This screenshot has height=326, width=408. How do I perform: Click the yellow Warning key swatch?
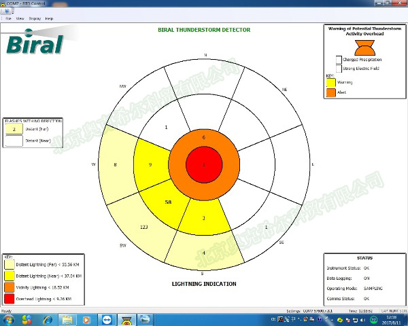pyautogui.click(x=331, y=83)
